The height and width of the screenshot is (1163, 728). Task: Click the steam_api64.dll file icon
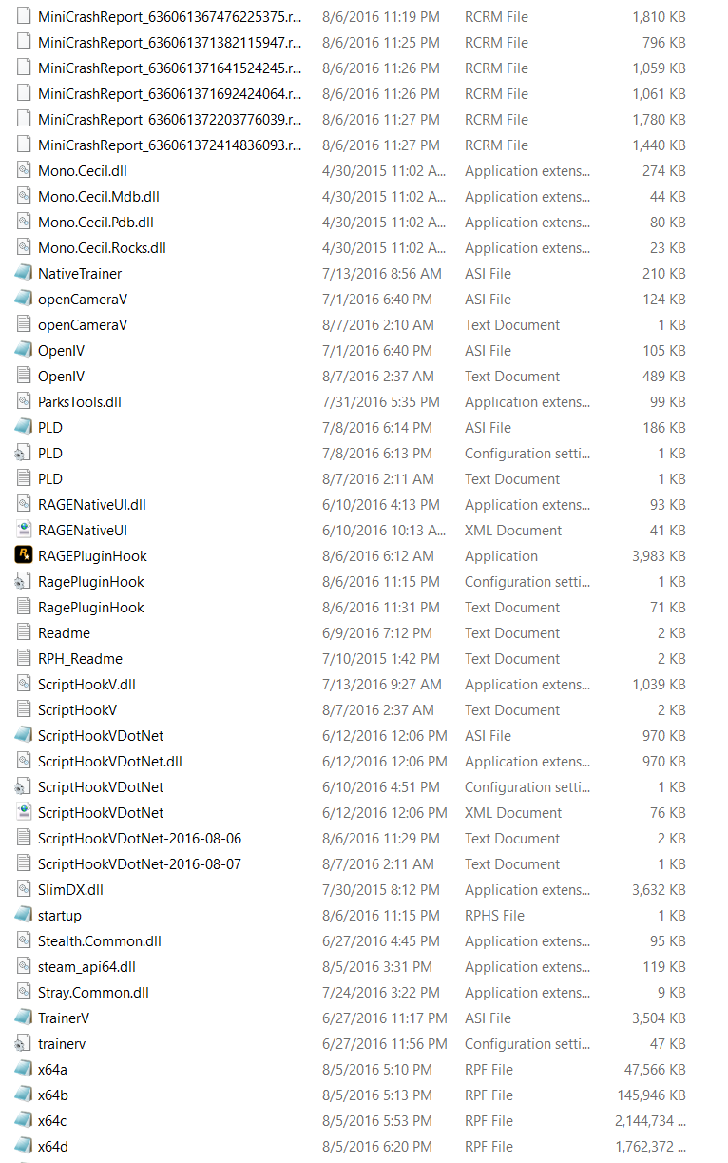[x=24, y=966]
